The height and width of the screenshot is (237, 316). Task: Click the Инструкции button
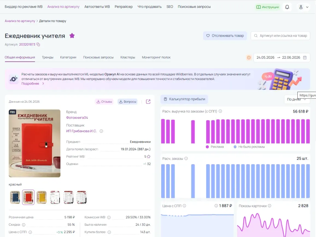point(267,7)
